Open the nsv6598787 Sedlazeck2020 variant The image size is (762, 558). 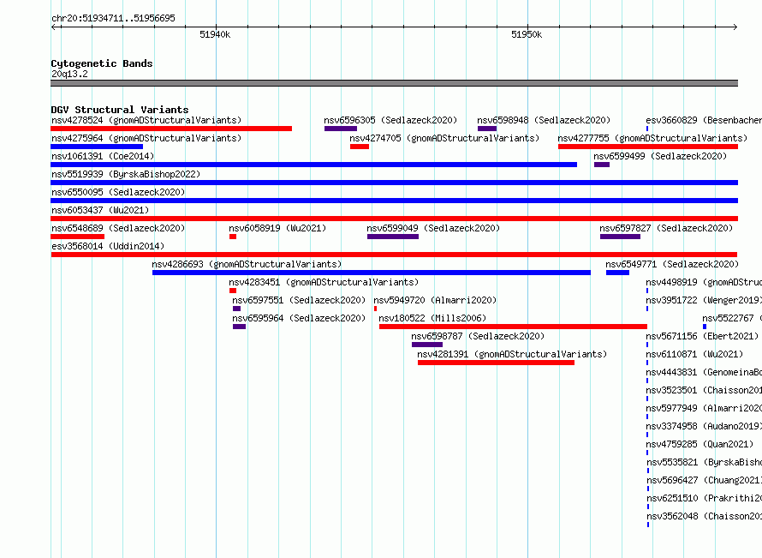tap(478, 336)
